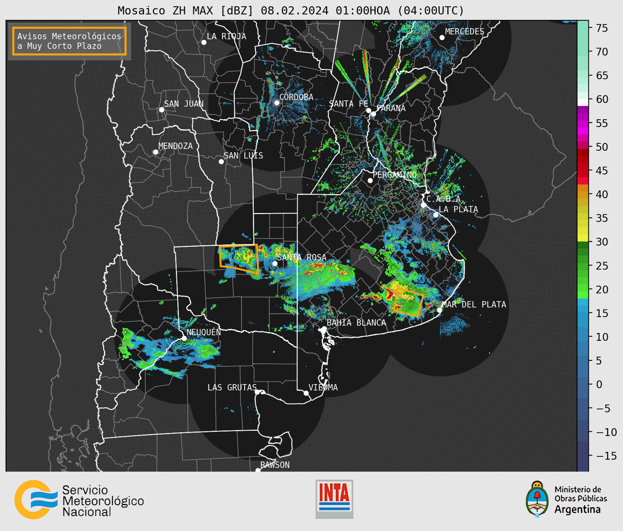Click the 5 tick label on color scale

tap(599, 360)
